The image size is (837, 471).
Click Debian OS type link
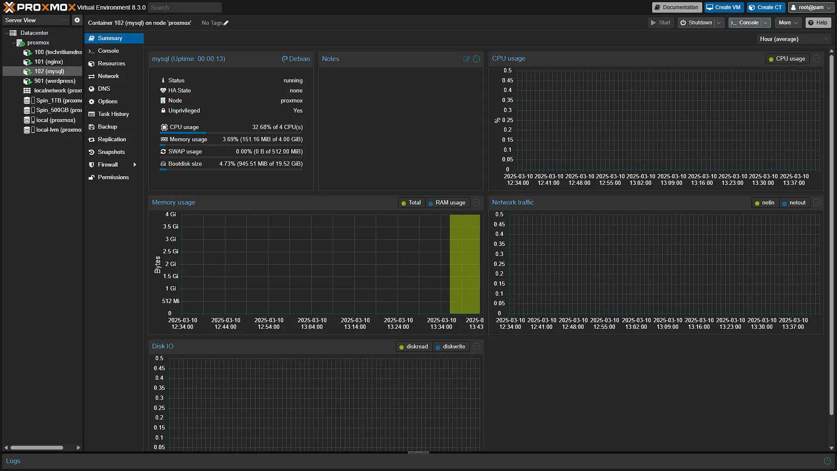pos(296,59)
